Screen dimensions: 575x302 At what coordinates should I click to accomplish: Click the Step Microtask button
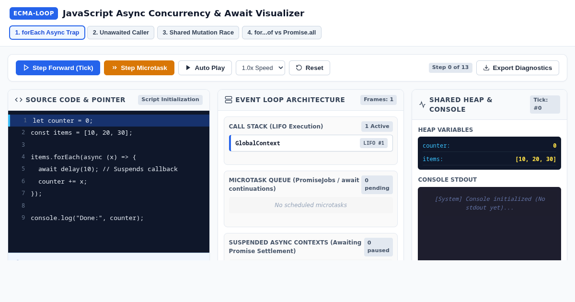(139, 68)
